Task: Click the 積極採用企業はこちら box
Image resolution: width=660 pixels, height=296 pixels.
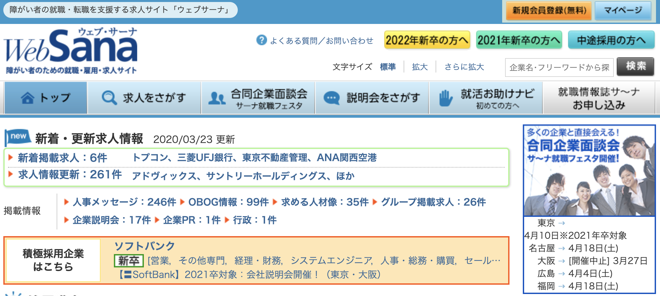Action: pyautogui.click(x=53, y=260)
